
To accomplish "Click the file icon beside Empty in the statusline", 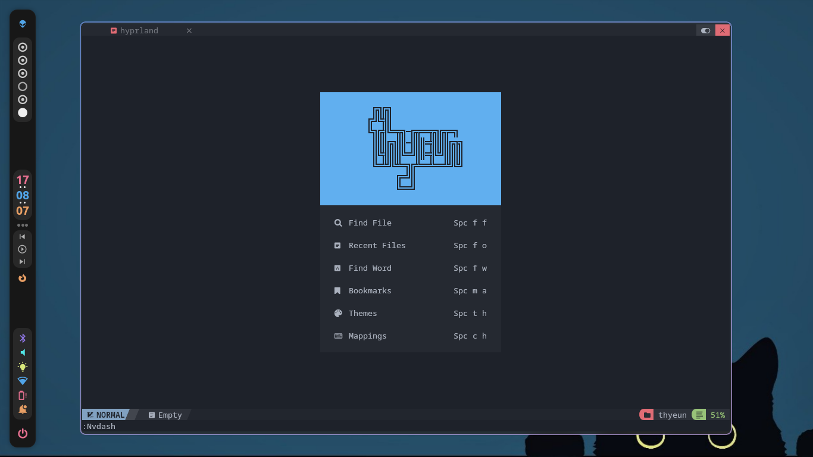I will pyautogui.click(x=152, y=415).
